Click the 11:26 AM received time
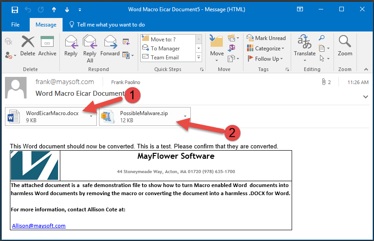 [x=358, y=82]
